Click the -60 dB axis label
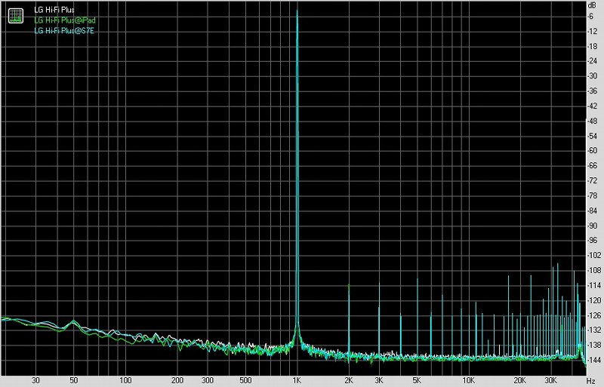The width and height of the screenshot is (604, 387). point(593,151)
